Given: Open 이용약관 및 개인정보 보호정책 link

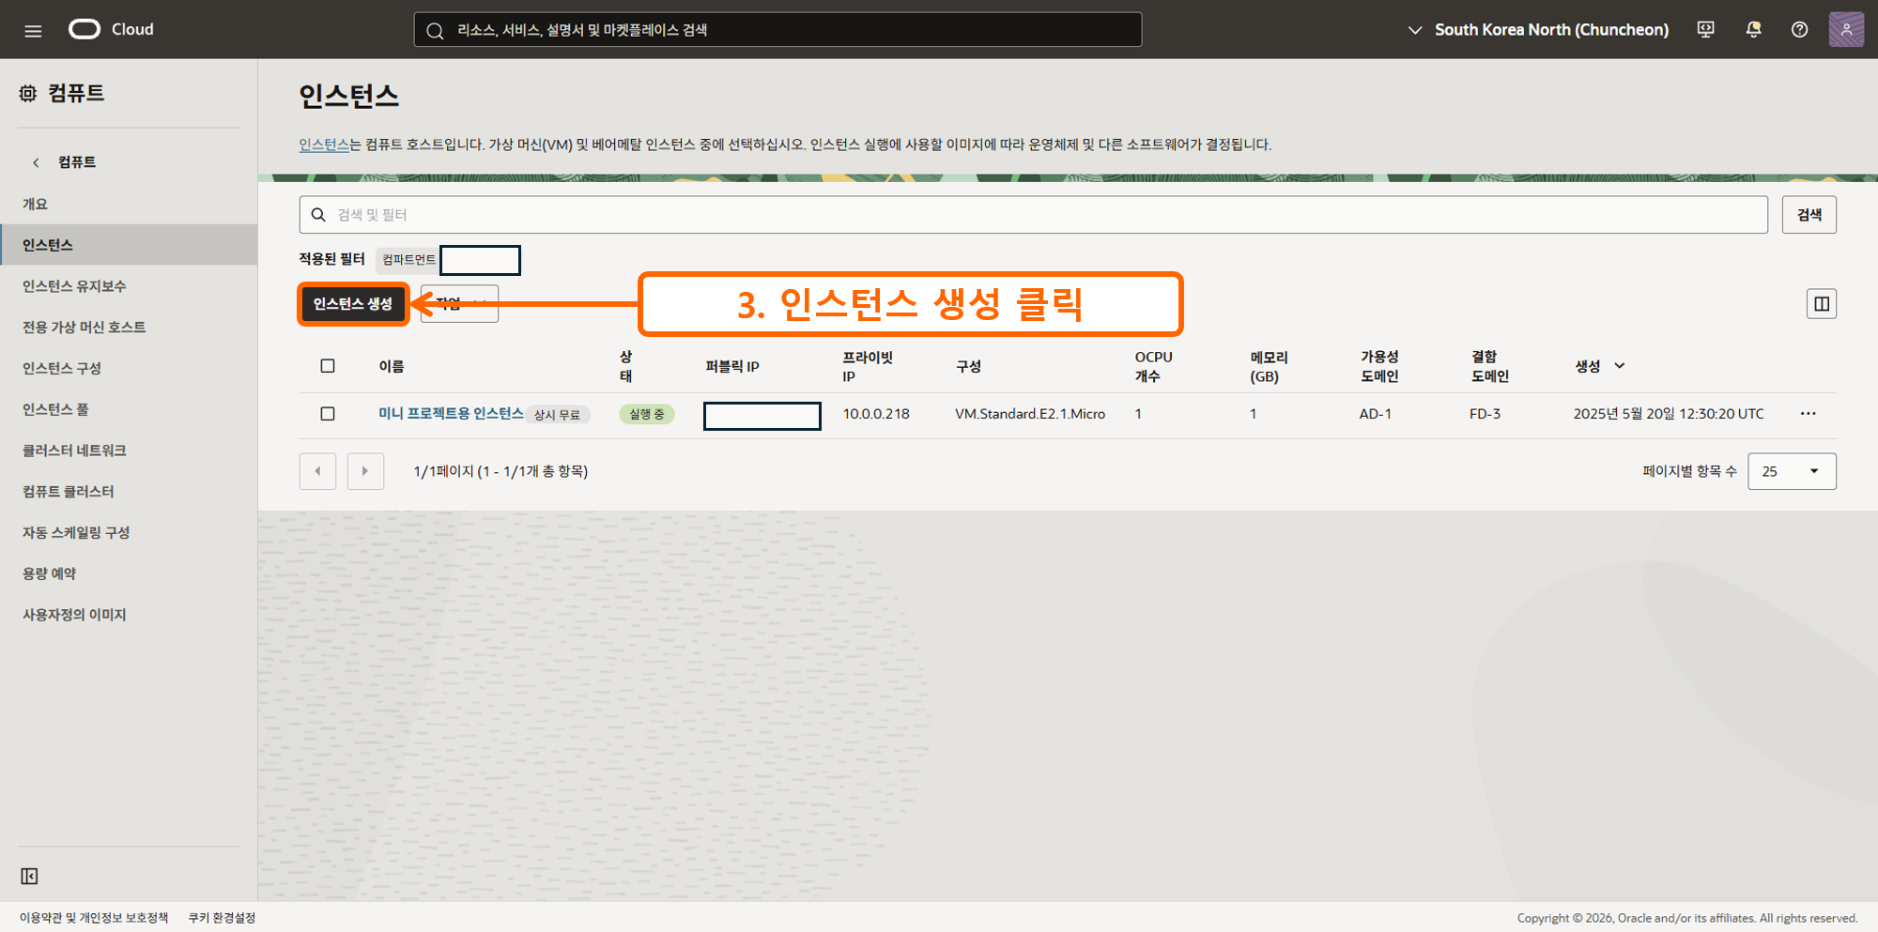Looking at the screenshot, I should [x=94, y=918].
